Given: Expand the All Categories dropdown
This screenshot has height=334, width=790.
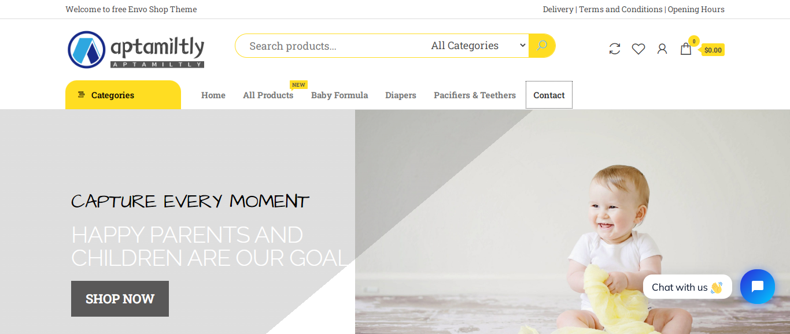Looking at the screenshot, I should (x=478, y=46).
